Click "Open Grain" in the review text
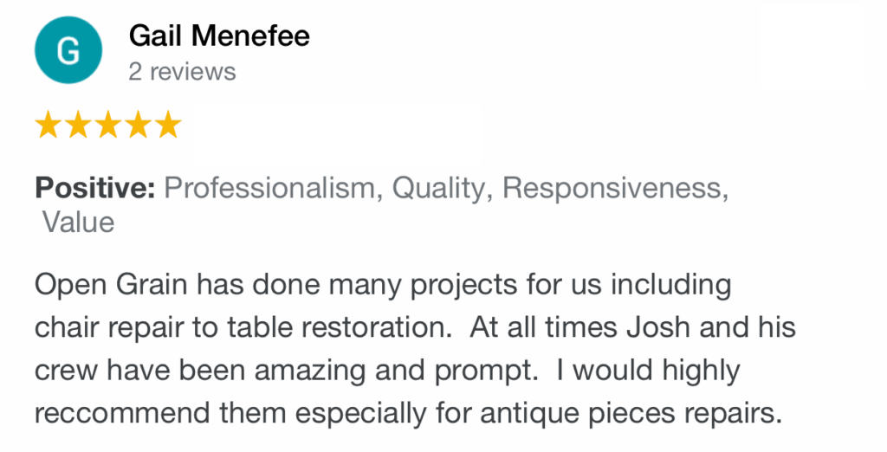This screenshot has height=452, width=887. pos(111,285)
